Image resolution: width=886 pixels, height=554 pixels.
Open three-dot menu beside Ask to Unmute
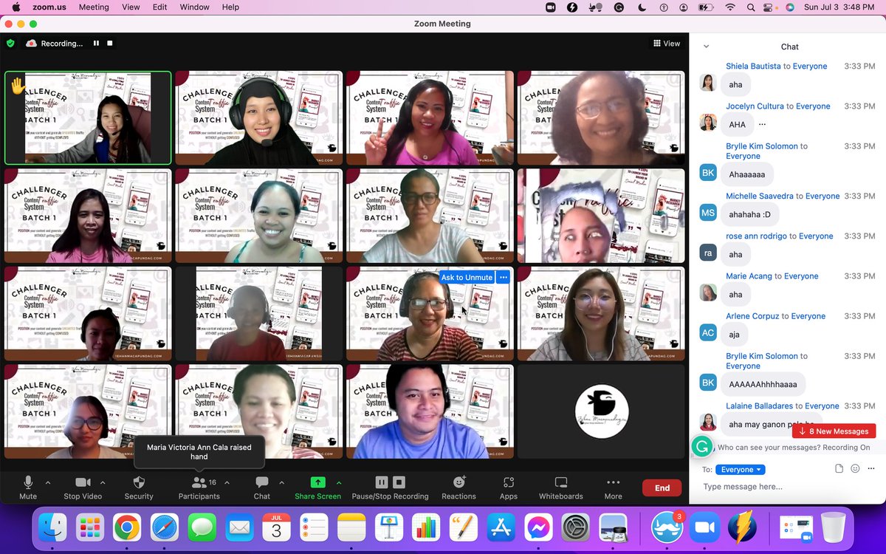click(x=504, y=277)
